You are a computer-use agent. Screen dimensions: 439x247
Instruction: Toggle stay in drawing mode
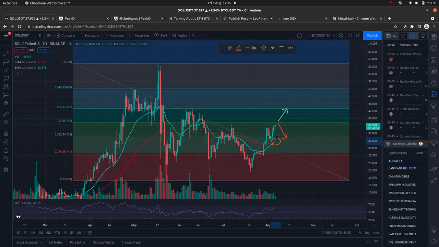6,142
